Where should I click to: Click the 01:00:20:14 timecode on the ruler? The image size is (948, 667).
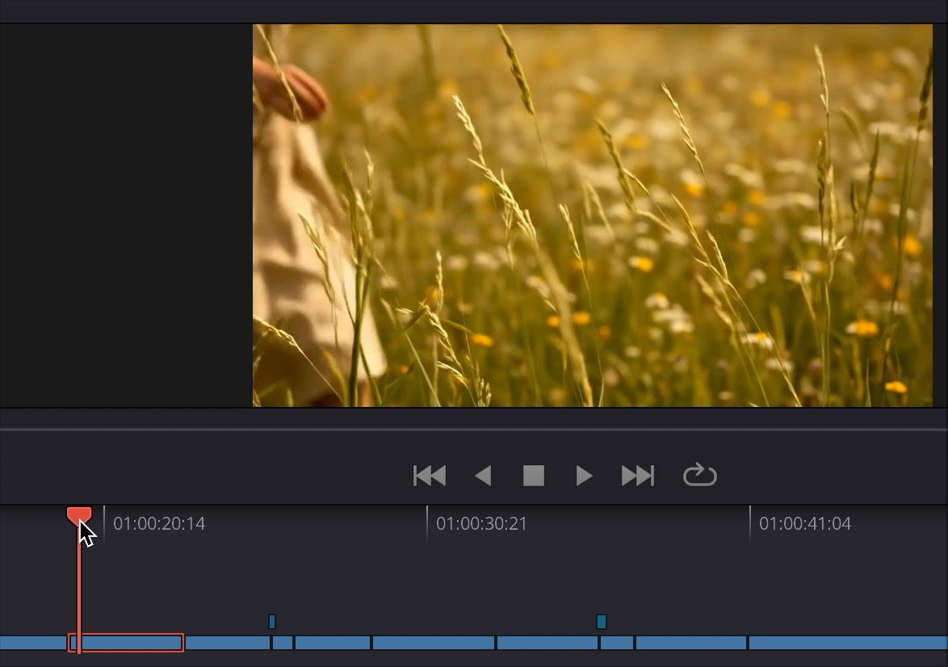159,524
